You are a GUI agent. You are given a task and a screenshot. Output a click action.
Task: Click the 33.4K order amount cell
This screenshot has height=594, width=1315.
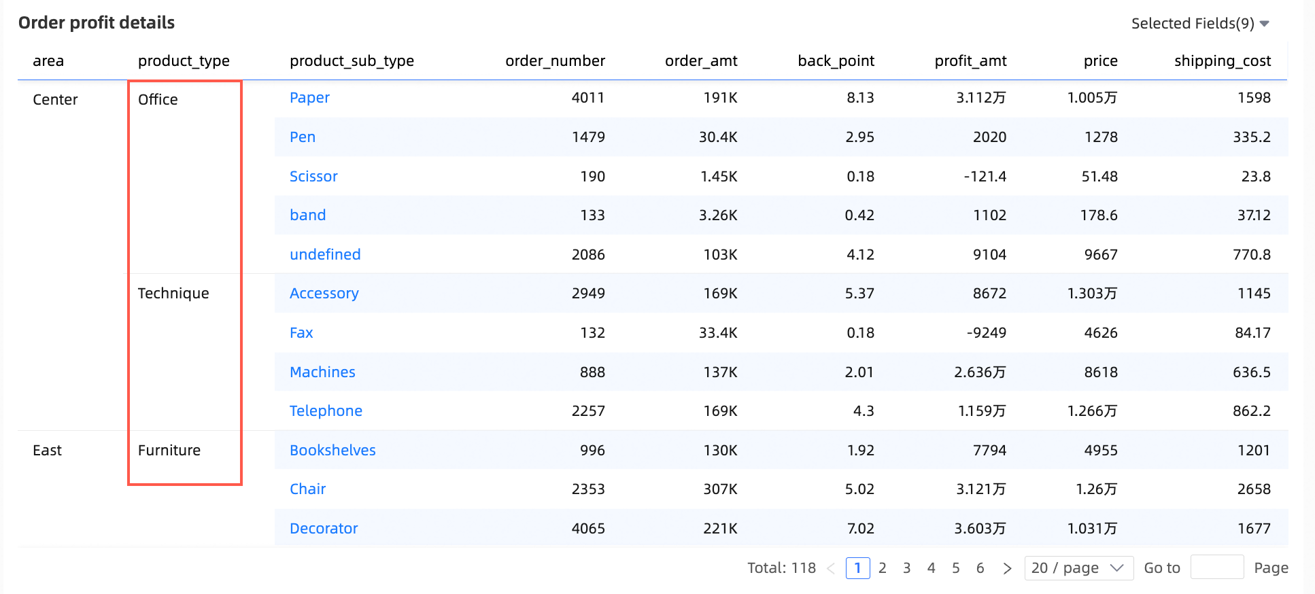coord(718,332)
